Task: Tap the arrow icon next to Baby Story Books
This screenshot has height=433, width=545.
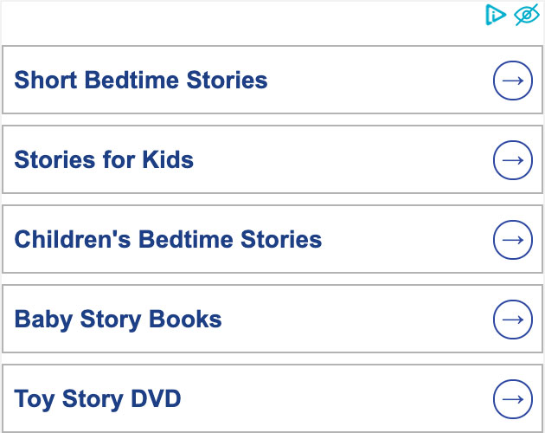Action: point(513,320)
